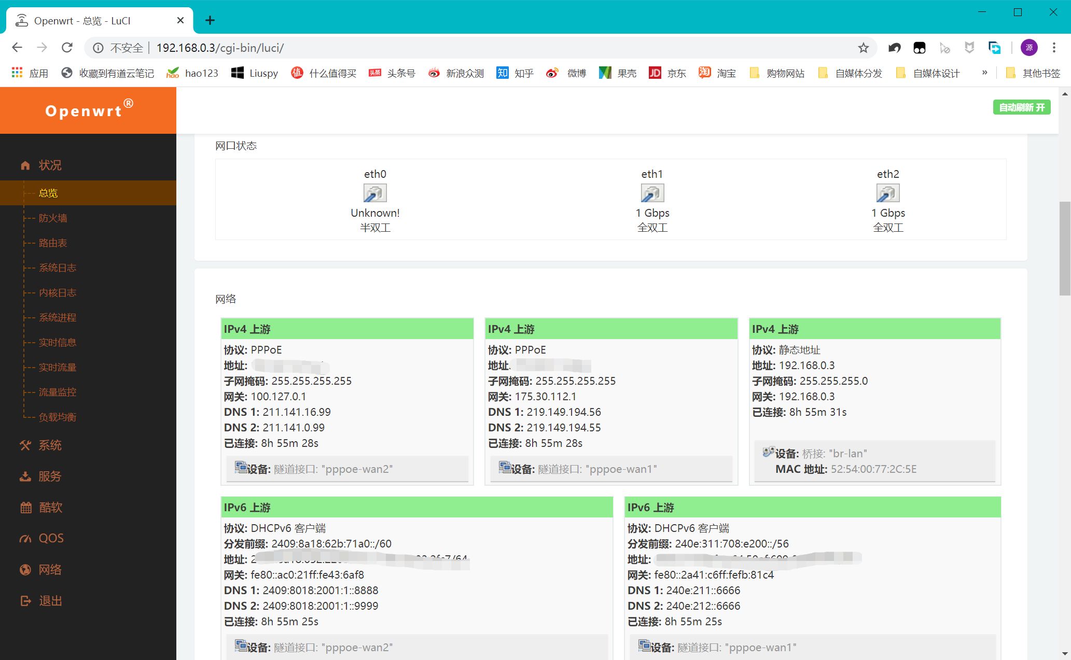Screen dimensions: 1071x660
Task: Click the black two-eyed extension icon
Action: [920, 48]
